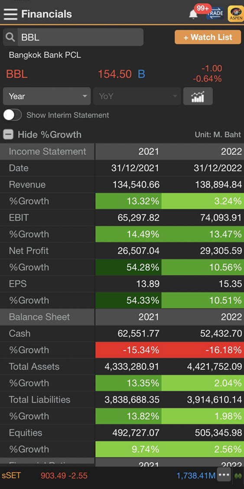Open the three-dots more options button
The width and height of the screenshot is (244, 489).
click(x=224, y=475)
